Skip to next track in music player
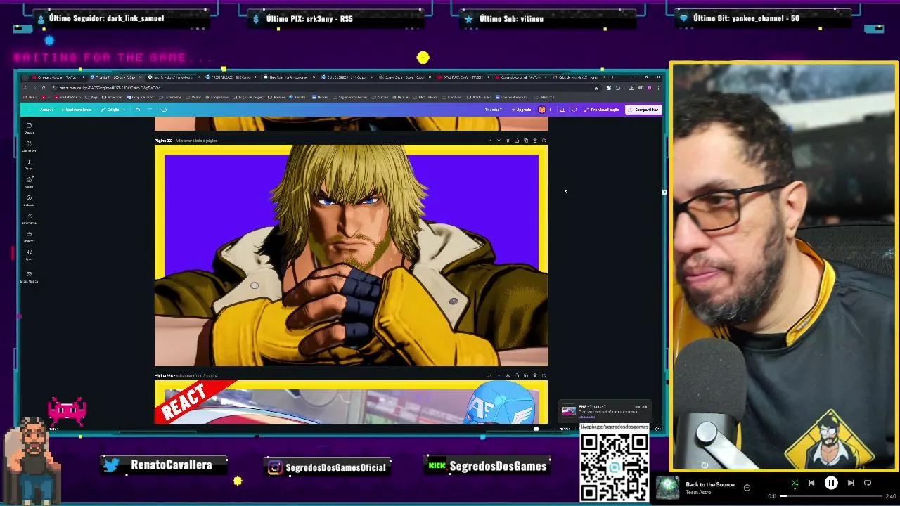This screenshot has width=900, height=506. [x=851, y=483]
